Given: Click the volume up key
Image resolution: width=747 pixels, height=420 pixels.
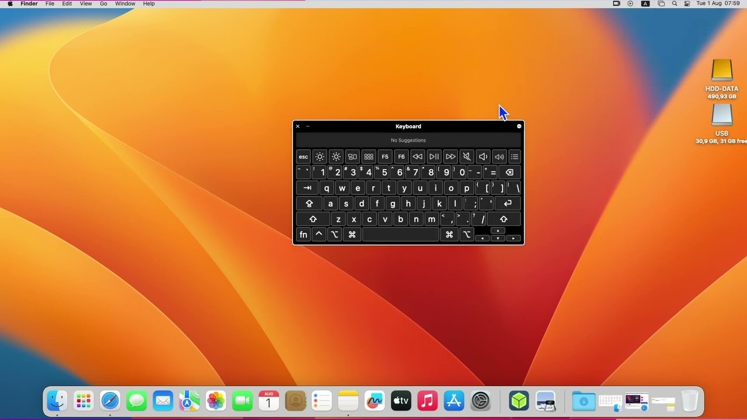Looking at the screenshot, I should point(499,156).
